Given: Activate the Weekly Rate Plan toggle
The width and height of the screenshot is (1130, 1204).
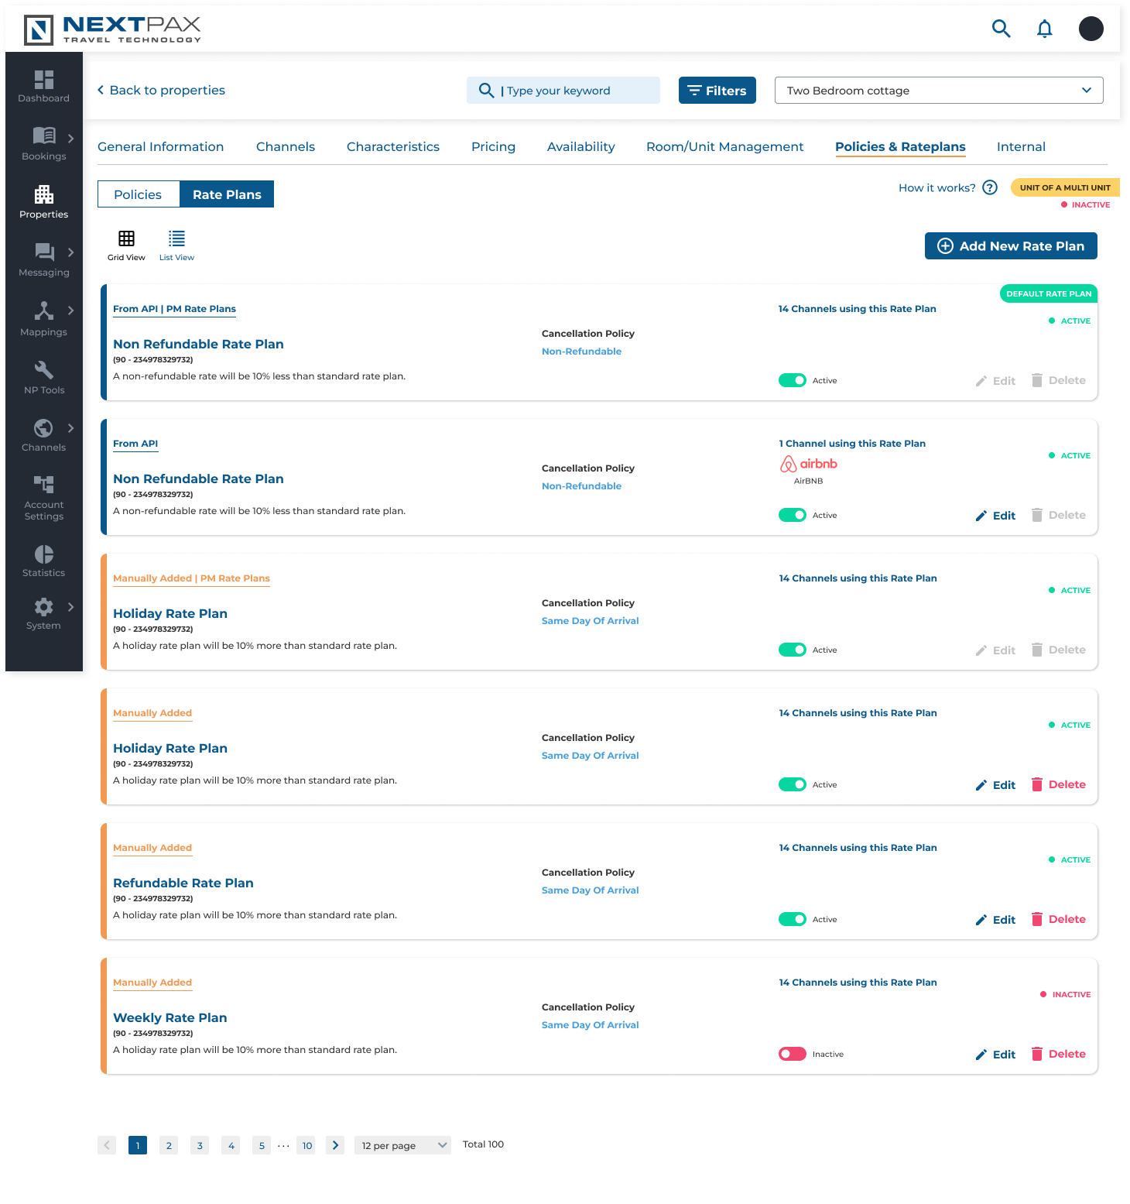Looking at the screenshot, I should [x=792, y=1053].
